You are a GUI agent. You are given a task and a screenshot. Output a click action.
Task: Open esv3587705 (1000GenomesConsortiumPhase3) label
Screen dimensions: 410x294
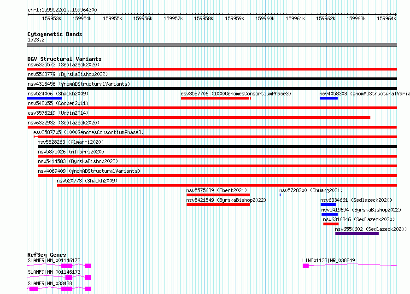[x=88, y=132]
